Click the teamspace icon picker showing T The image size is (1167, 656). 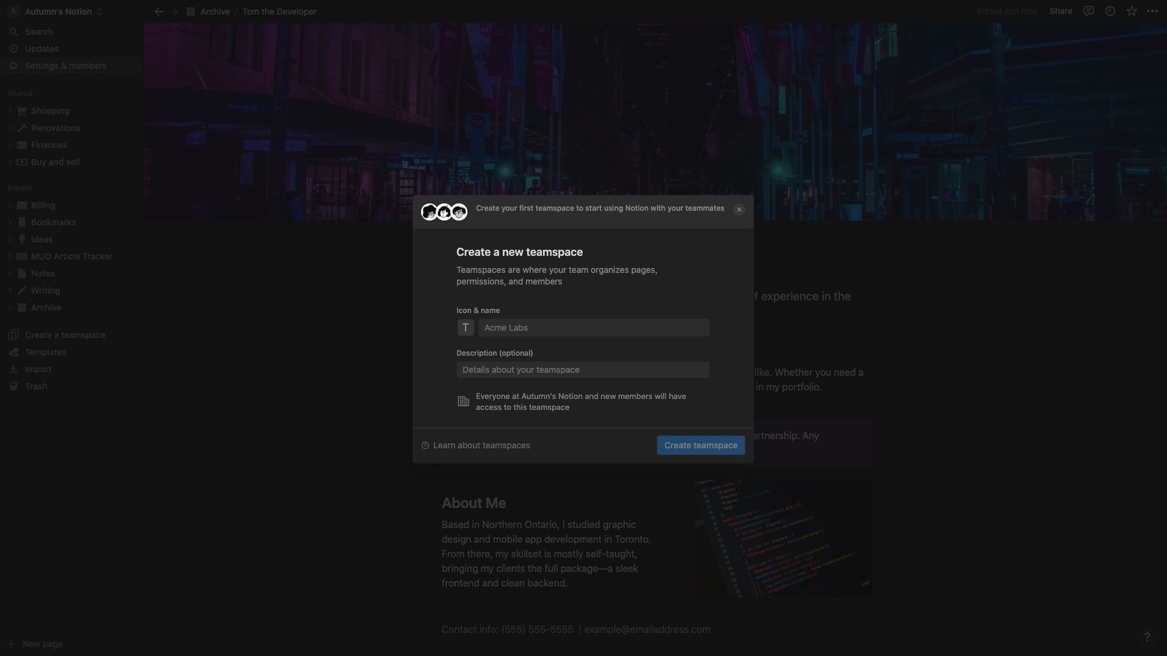466,328
